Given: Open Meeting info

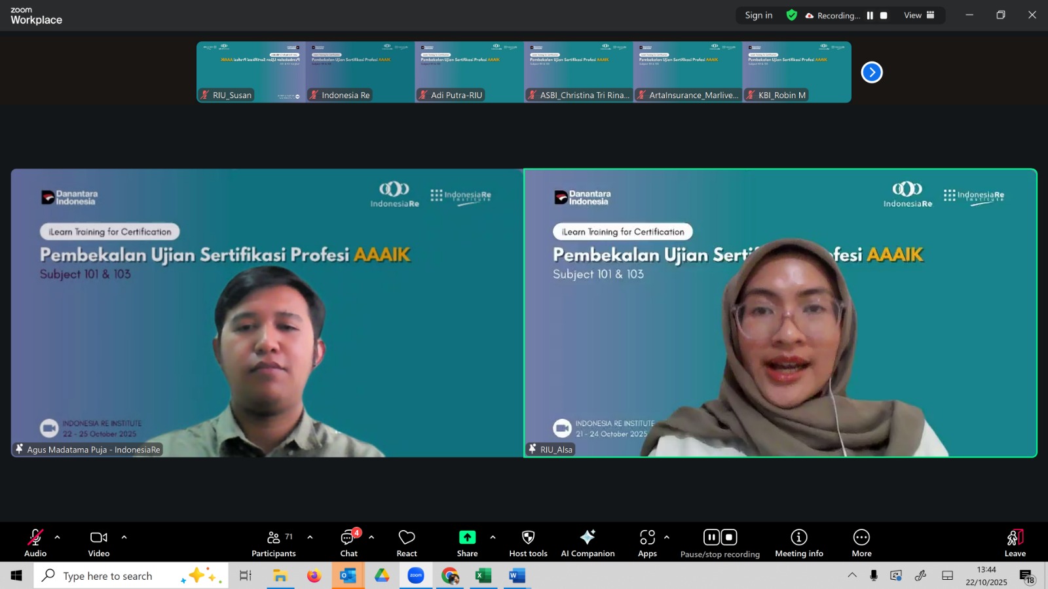Looking at the screenshot, I should (798, 543).
